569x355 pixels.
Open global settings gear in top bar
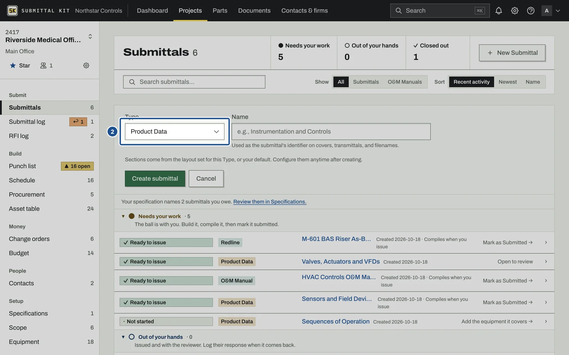515,11
